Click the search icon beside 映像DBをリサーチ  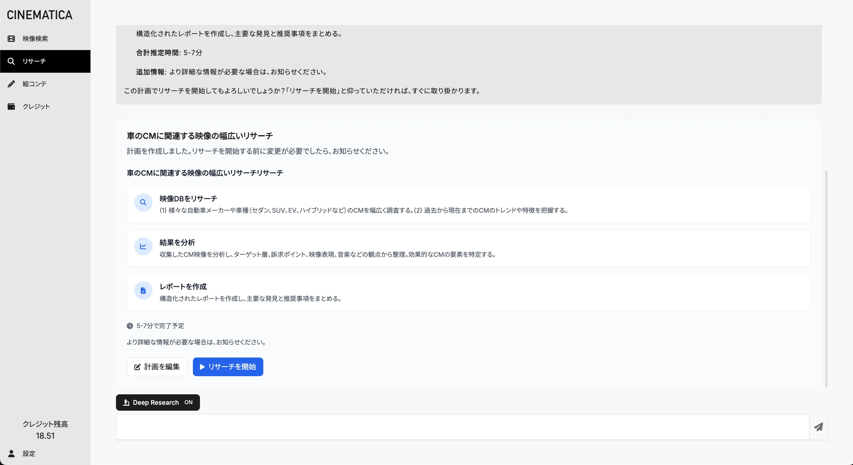143,202
